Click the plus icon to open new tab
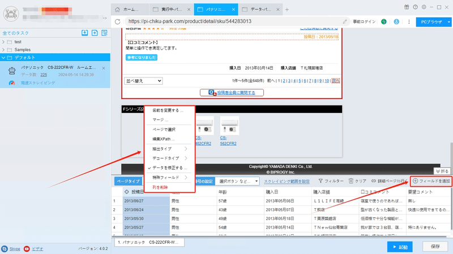The image size is (453, 254). [x=287, y=10]
